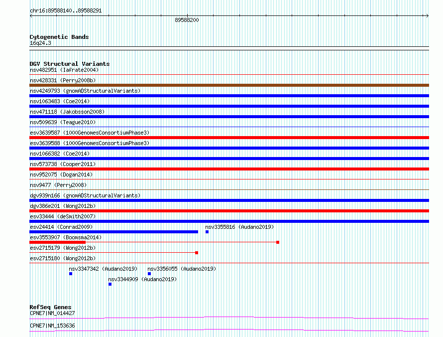Select the blue bar under esv24414 (Conrad2009)
The width and height of the screenshot is (443, 337).
coord(113,232)
